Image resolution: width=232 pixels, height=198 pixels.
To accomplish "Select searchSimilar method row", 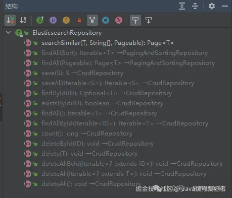I will click(x=108, y=43).
